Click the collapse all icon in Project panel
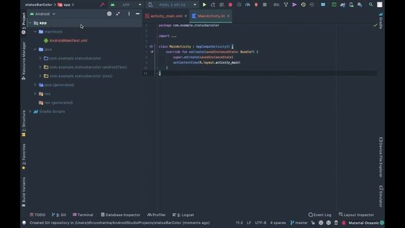The height and width of the screenshot is (228, 405). (x=118, y=14)
